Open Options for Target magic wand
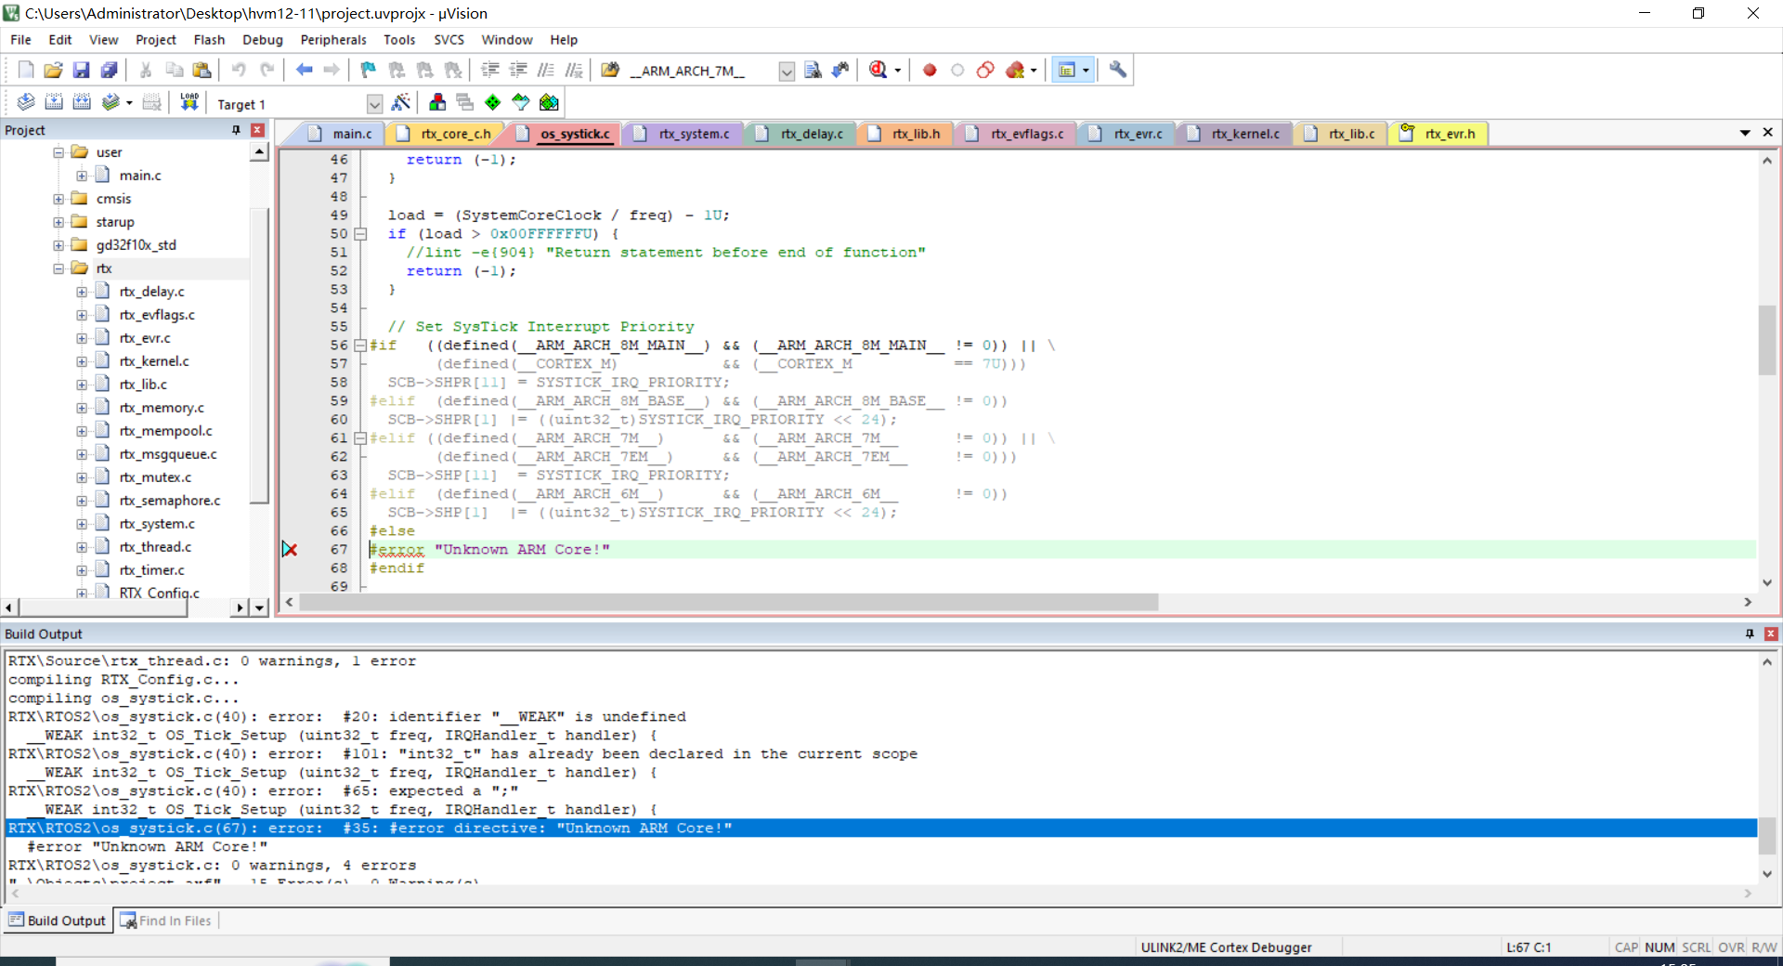Viewport: 1783px width, 966px height. pos(401,103)
